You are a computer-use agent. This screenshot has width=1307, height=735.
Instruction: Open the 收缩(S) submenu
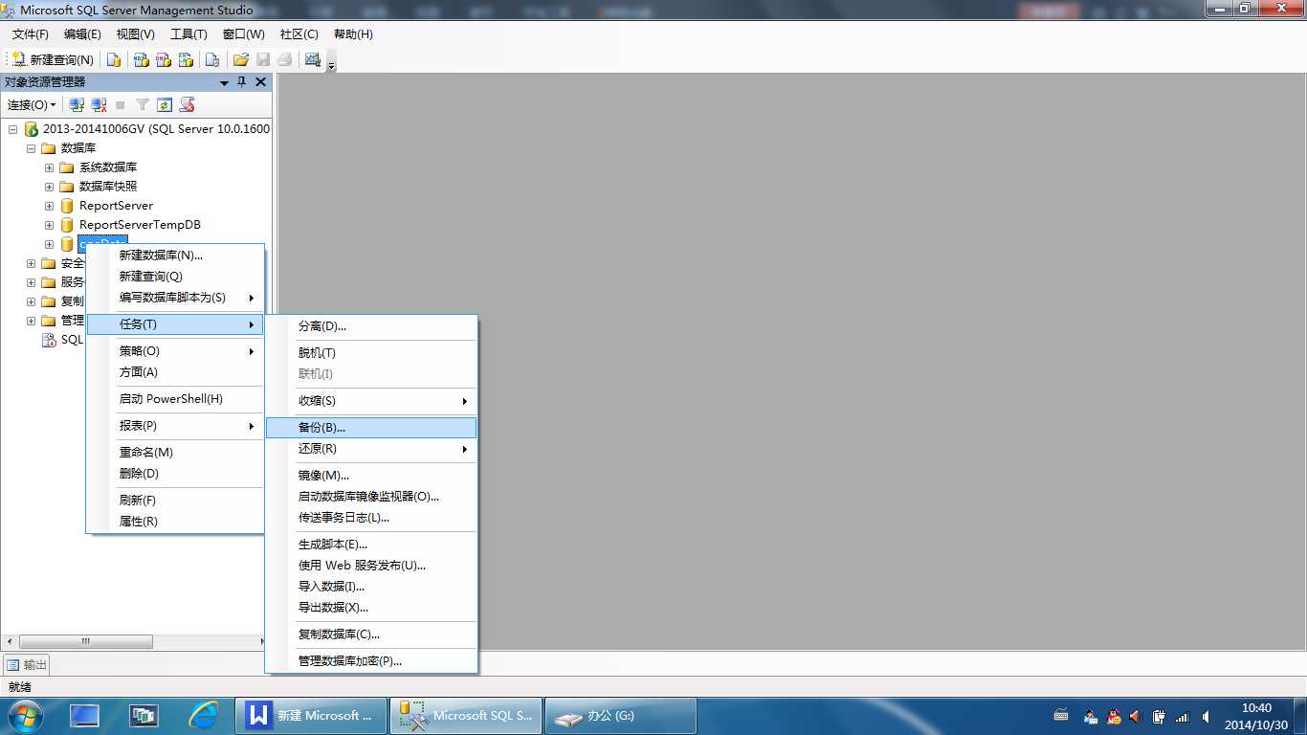click(x=371, y=401)
